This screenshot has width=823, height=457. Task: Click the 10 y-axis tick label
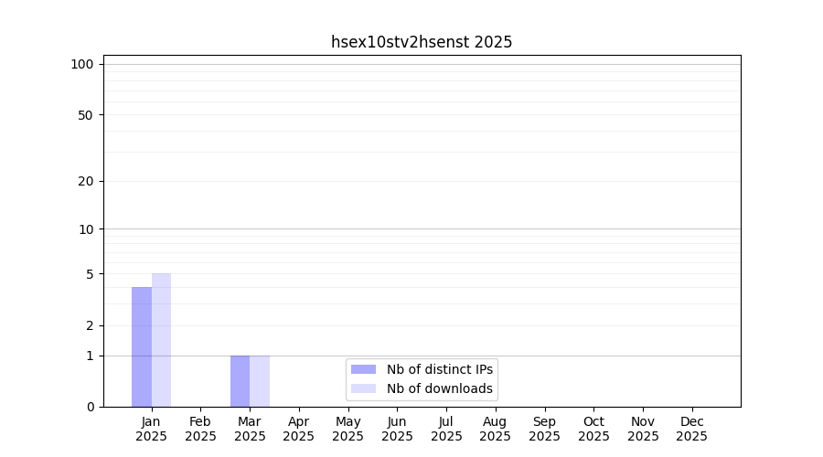85,229
